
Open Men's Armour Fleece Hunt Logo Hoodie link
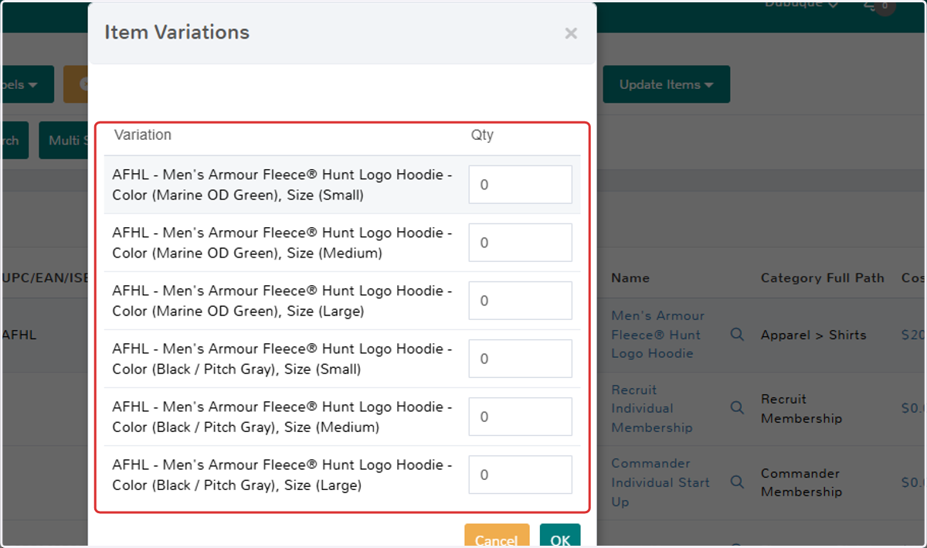coord(658,335)
